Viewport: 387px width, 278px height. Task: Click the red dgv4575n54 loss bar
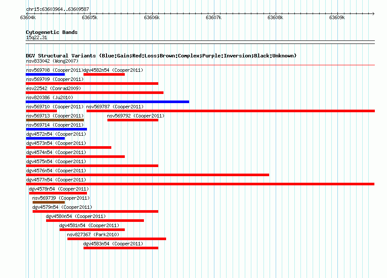pos(92,166)
